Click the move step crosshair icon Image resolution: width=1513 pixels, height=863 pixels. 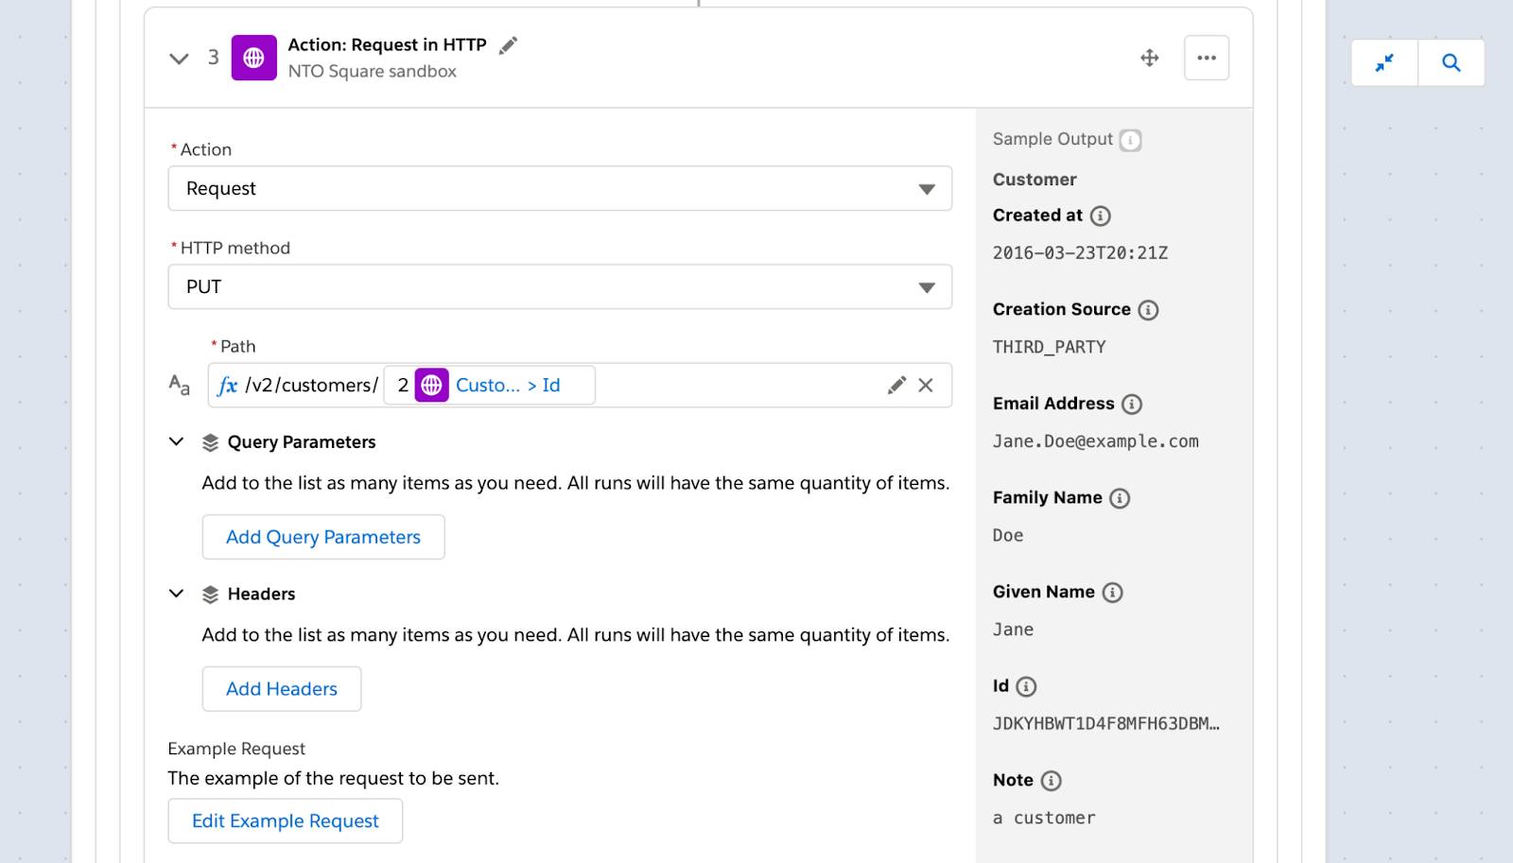tap(1150, 58)
